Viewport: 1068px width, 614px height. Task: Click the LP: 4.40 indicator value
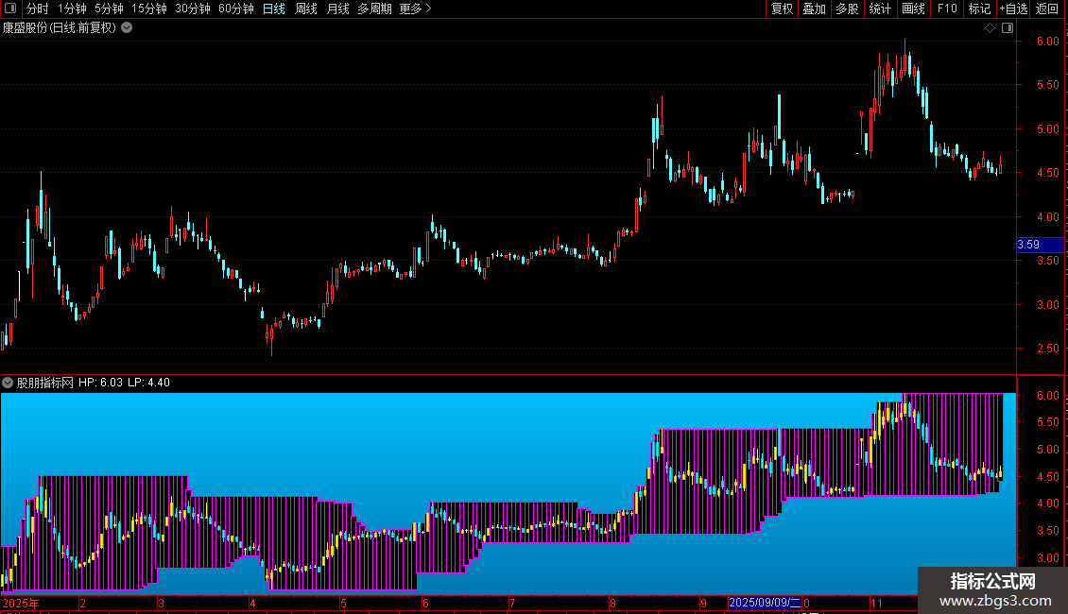(149, 383)
